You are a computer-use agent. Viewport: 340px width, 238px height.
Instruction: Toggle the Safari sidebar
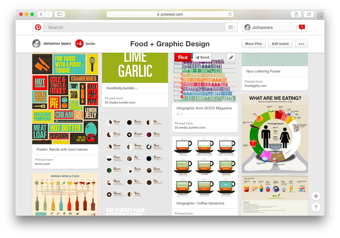coord(60,14)
